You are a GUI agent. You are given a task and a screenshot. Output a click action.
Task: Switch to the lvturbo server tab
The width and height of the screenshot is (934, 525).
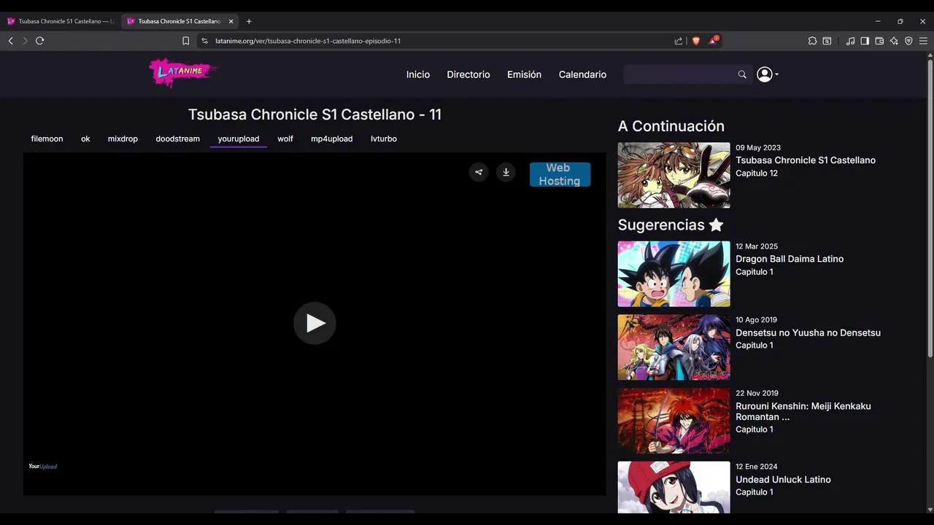[384, 139]
